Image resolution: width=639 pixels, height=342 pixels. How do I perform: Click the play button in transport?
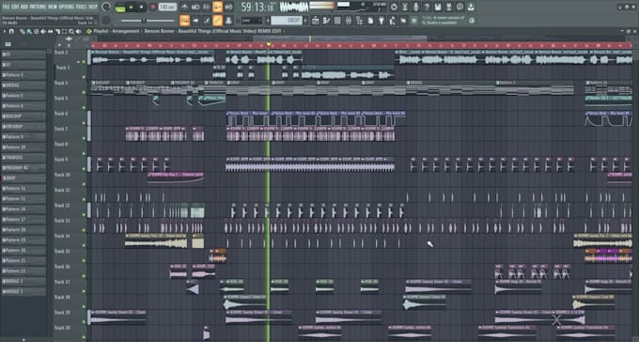point(131,8)
